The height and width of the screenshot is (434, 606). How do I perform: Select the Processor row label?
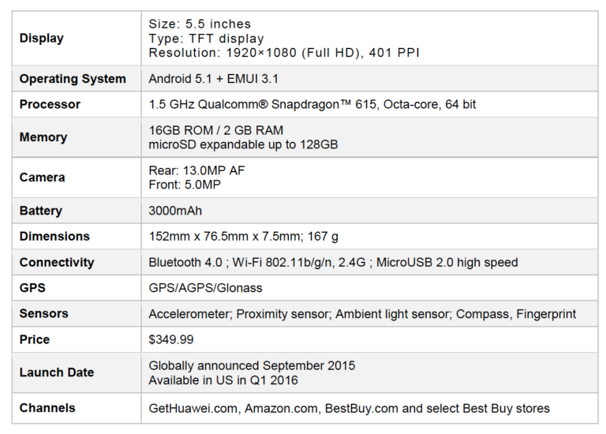50,104
